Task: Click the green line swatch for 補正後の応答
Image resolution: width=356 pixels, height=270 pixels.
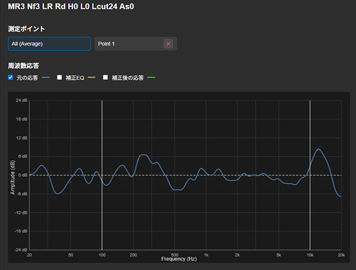Action: pos(151,78)
